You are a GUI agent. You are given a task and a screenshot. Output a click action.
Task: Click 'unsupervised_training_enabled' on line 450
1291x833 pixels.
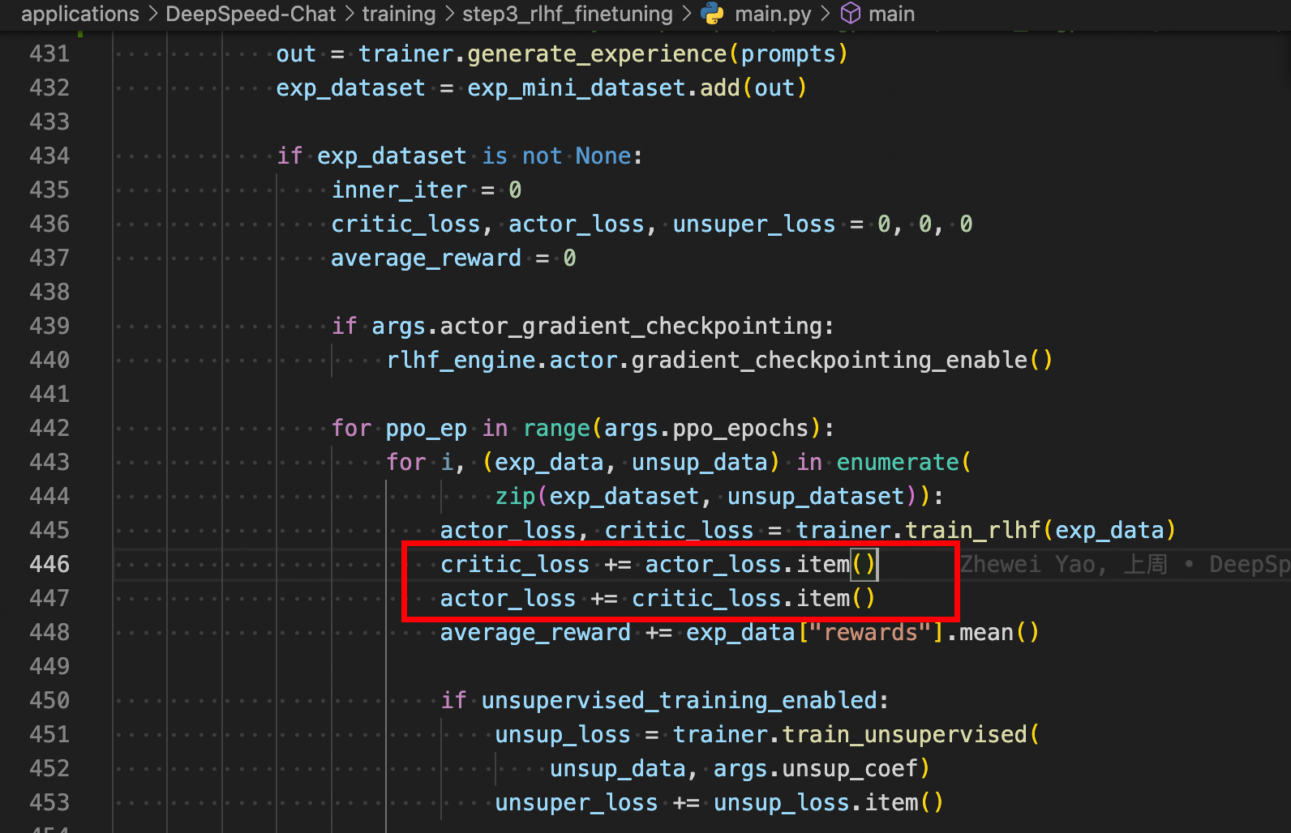(679, 701)
